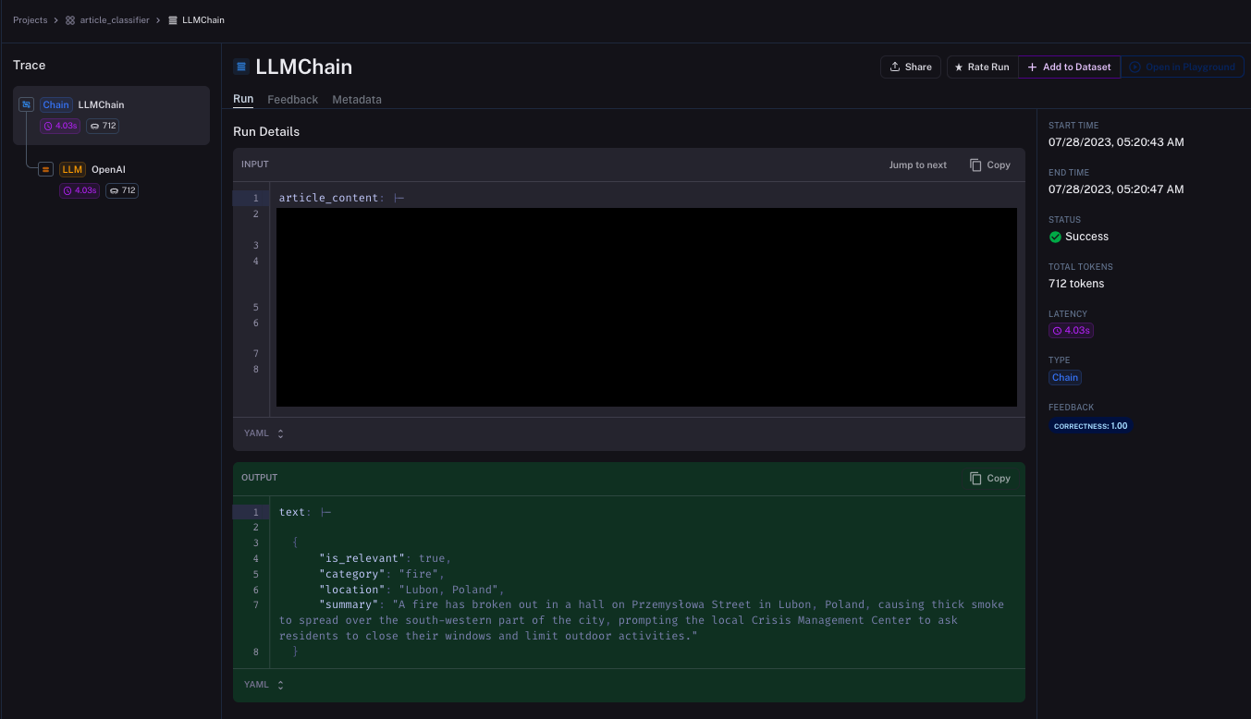Select the Run tab
Screen dimensions: 1251x719
(243, 99)
